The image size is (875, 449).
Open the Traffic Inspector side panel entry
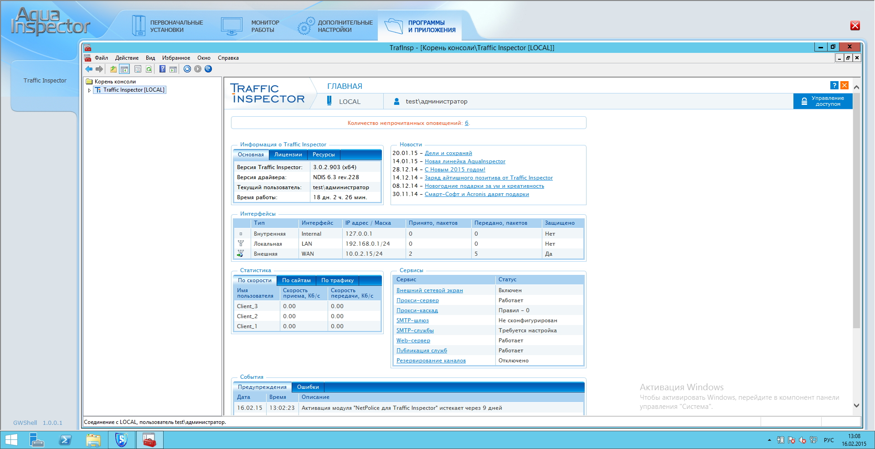[x=45, y=81]
